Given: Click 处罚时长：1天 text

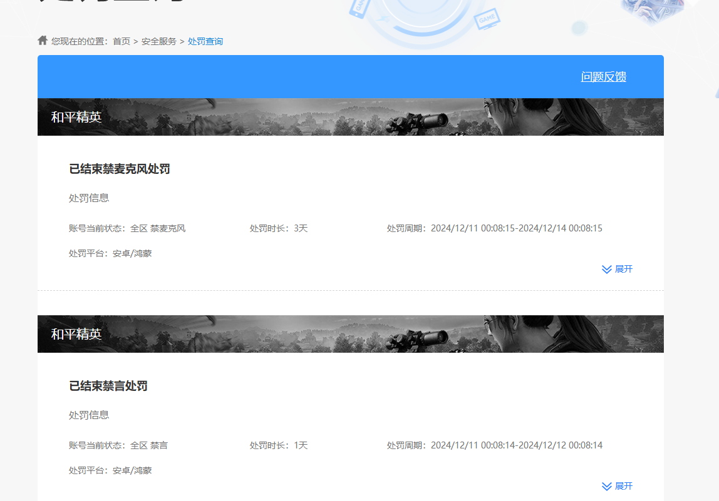Looking at the screenshot, I should tap(279, 445).
